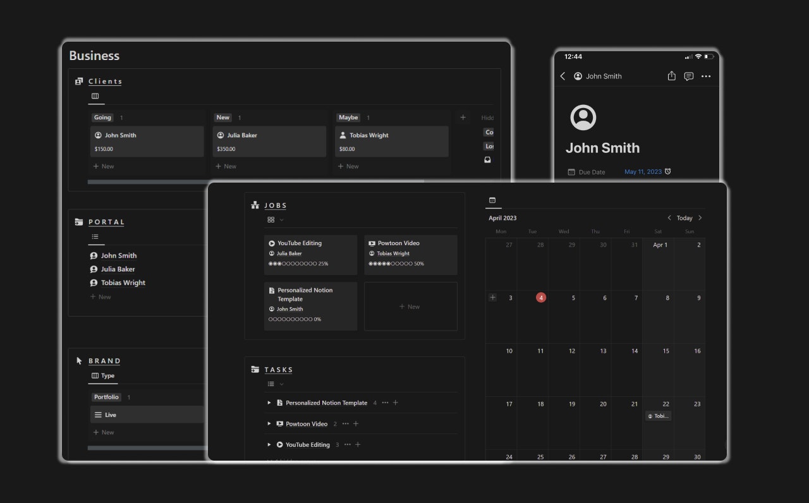
Task: Add item to YouTube Editing task group
Action: 358,444
